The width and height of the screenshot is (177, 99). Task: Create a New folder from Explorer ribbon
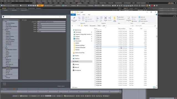pos(114,19)
